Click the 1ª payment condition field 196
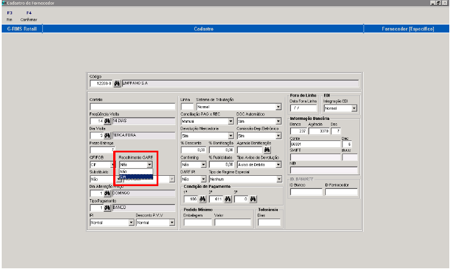This screenshot has height=270, width=451. point(191,199)
